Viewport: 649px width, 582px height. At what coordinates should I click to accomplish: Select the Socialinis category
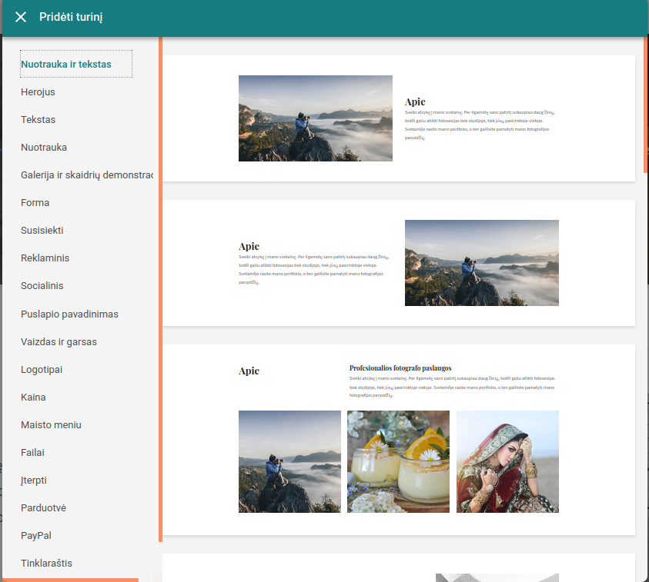pos(42,286)
